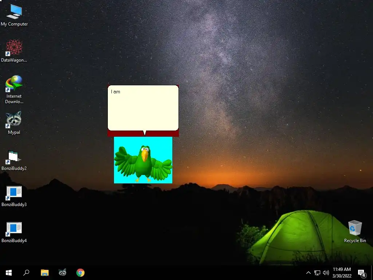Click the parrot's 'I am' speech balloon

[x=143, y=108]
